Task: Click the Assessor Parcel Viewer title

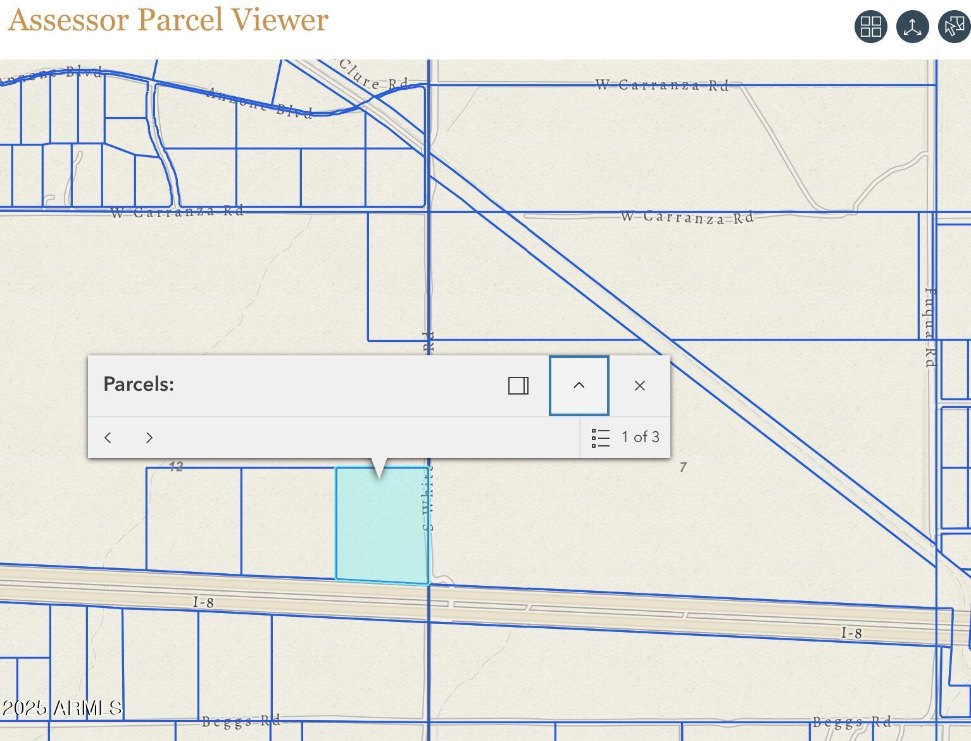Action: (x=167, y=20)
